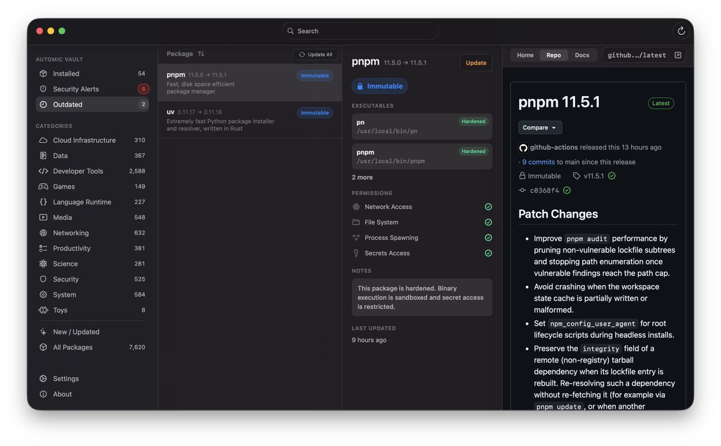Click the orange Update button for pnpm
Viewport: 721px width, 446px height.
(476, 63)
